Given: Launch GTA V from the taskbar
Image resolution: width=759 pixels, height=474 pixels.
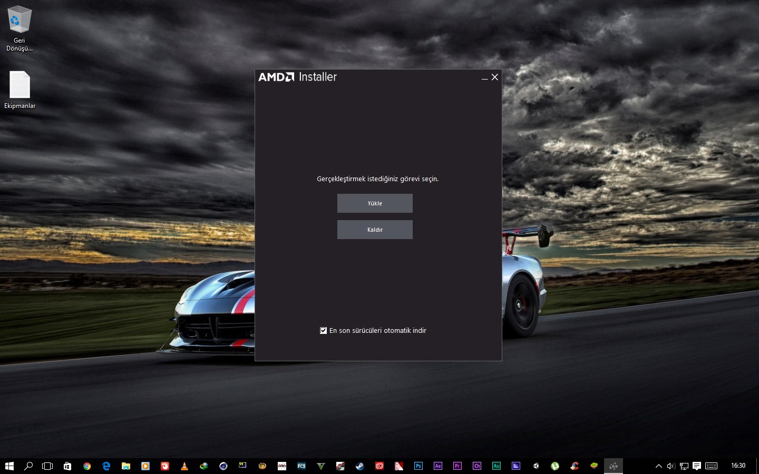Looking at the screenshot, I should (x=321, y=466).
